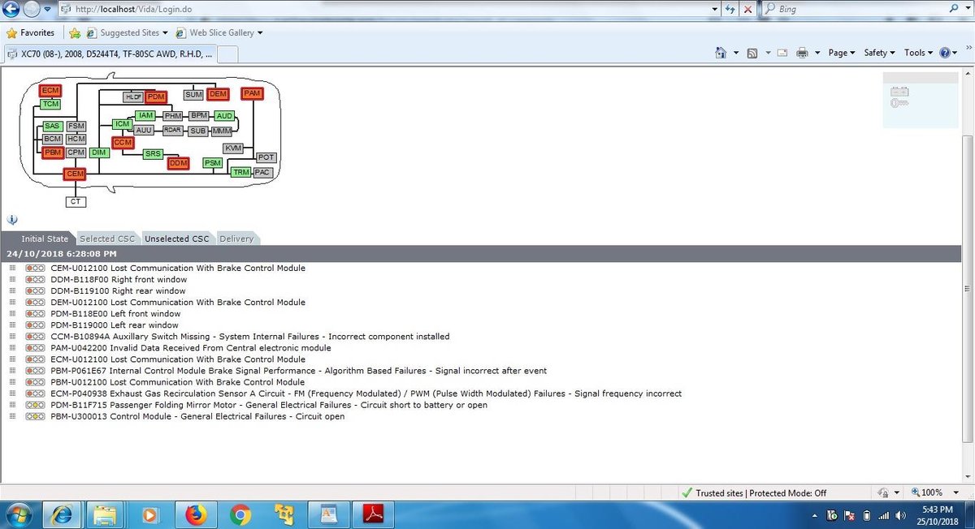
Task: Select the red ECM module in network diagram
Action: click(x=50, y=90)
